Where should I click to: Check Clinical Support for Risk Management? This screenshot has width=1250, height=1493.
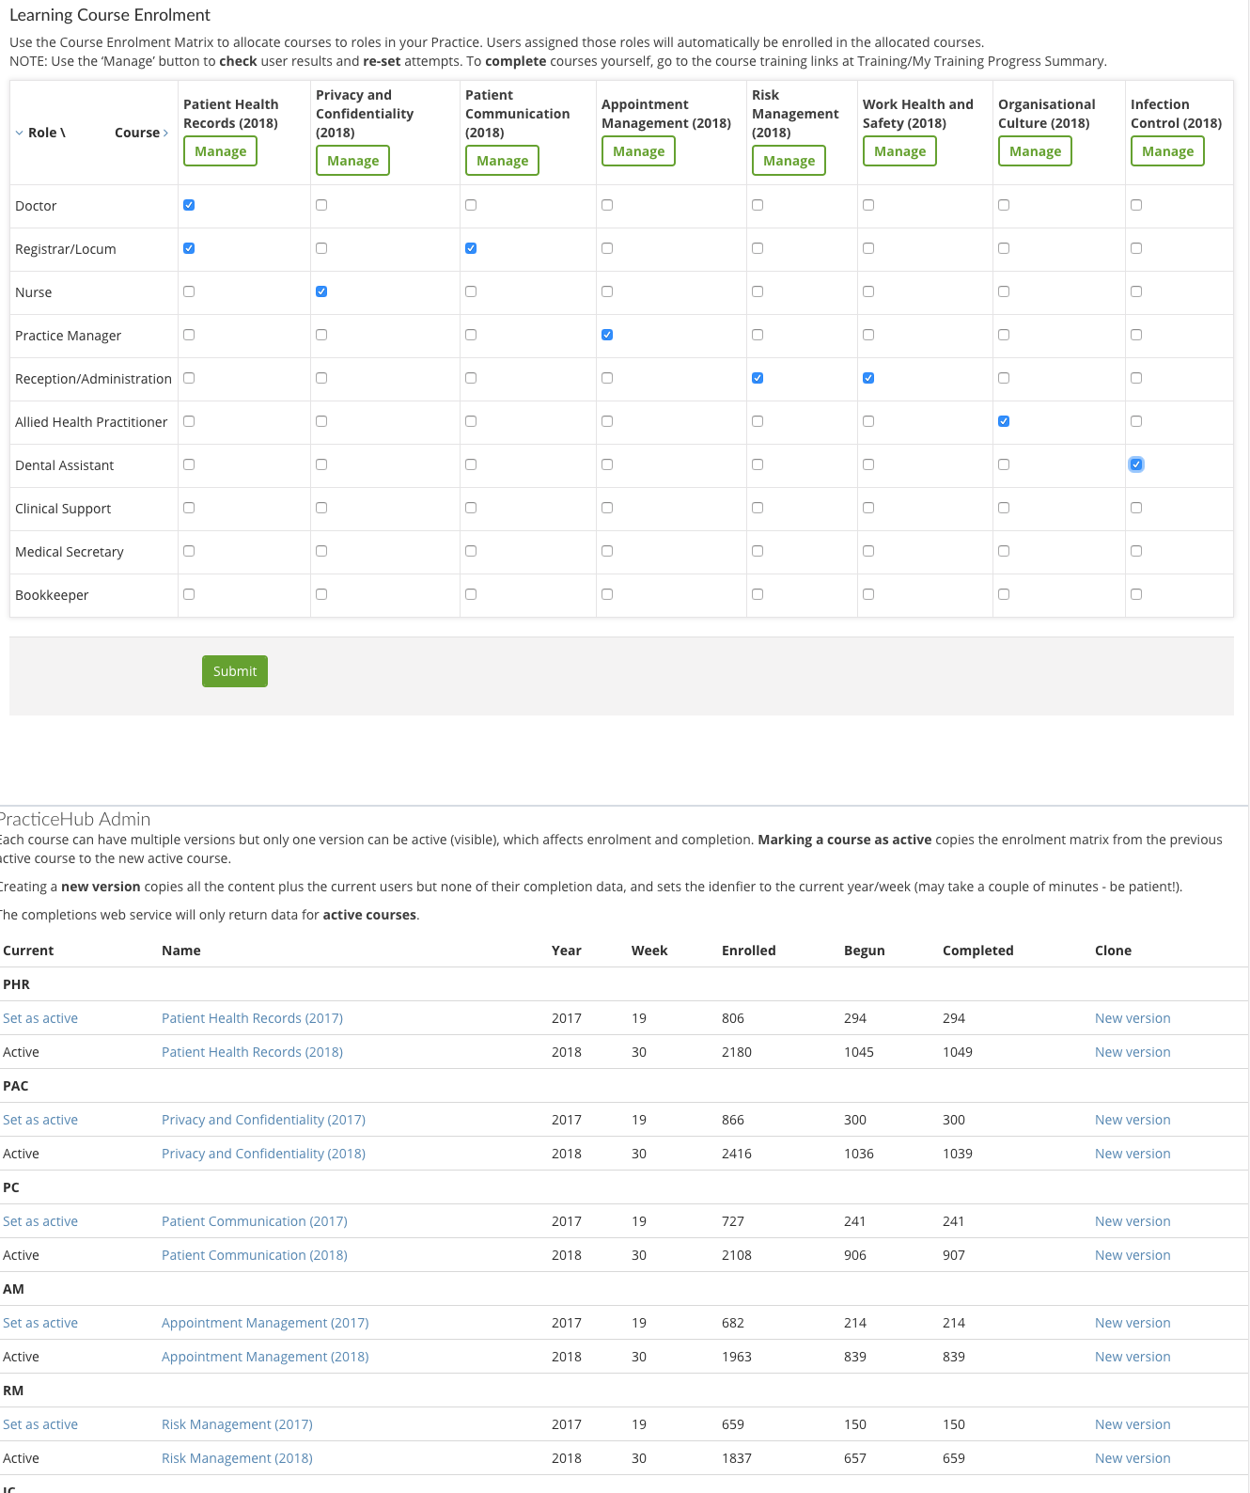click(758, 508)
